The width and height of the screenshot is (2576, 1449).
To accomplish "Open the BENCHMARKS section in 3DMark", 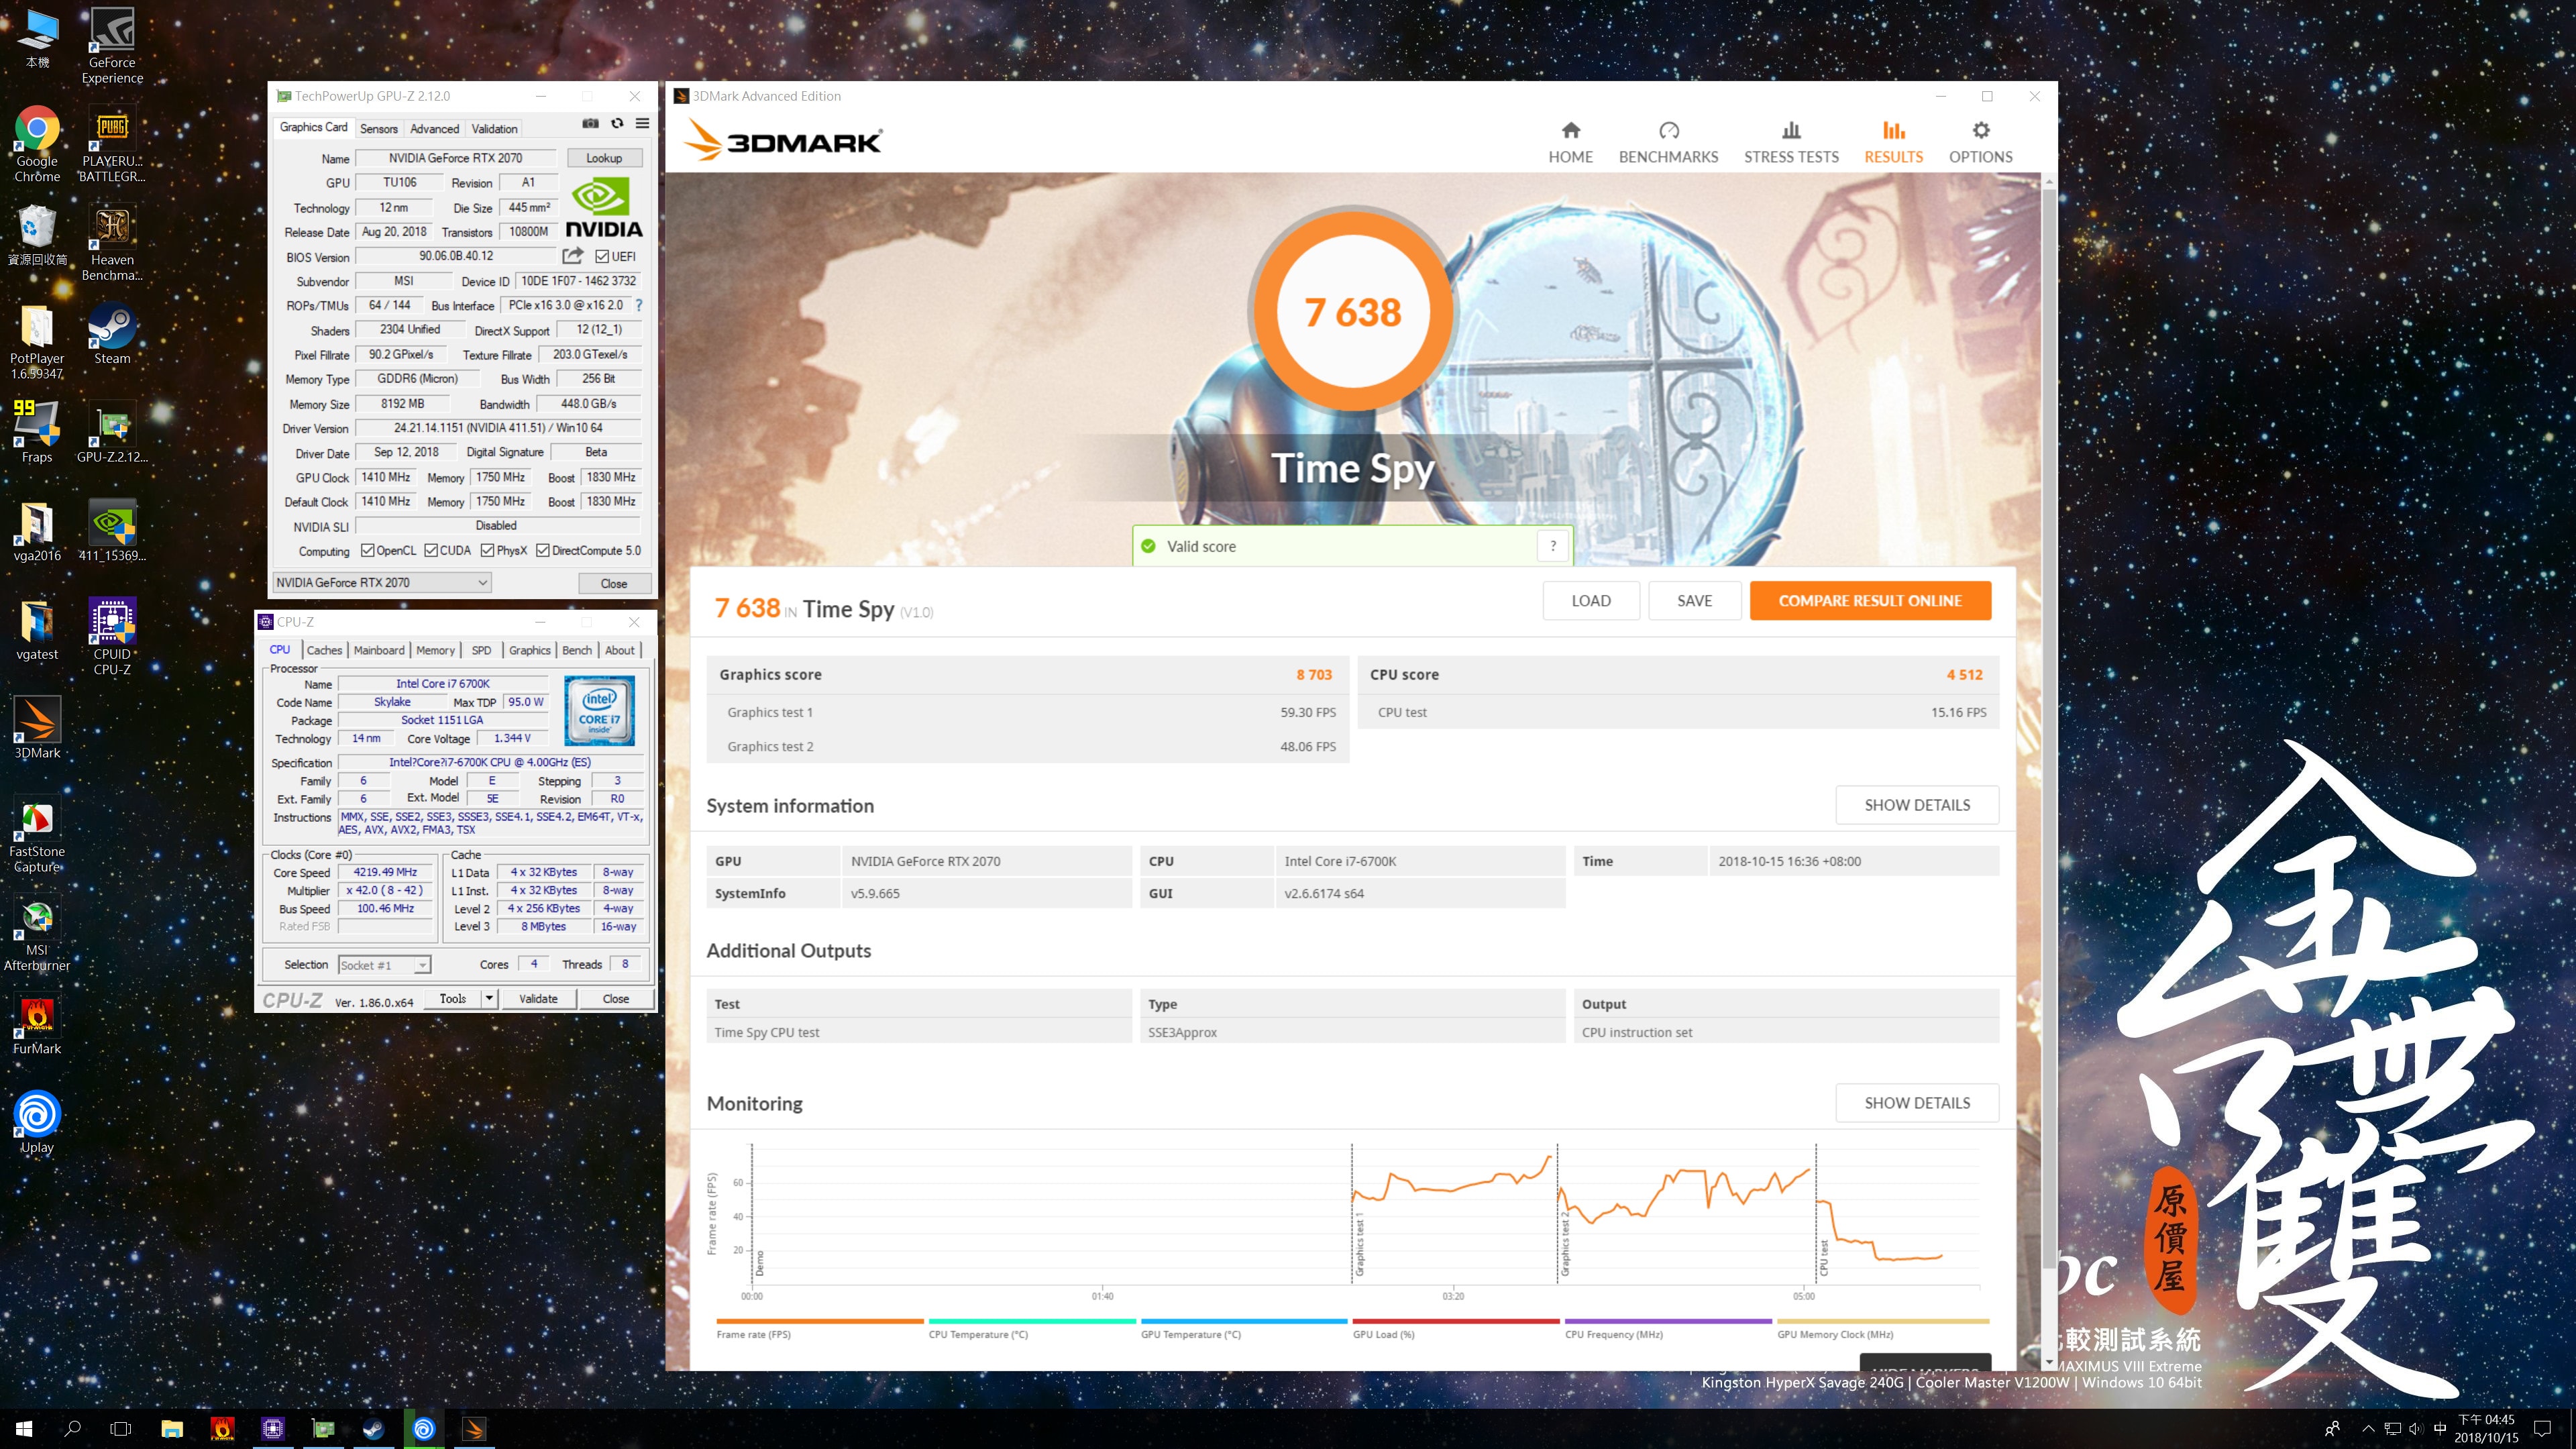I will pos(1668,143).
